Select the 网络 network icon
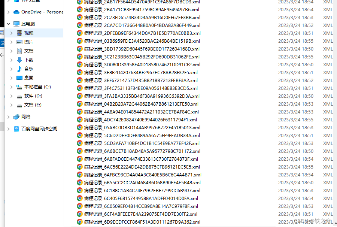337x227 pixels. pyautogui.click(x=16, y=117)
